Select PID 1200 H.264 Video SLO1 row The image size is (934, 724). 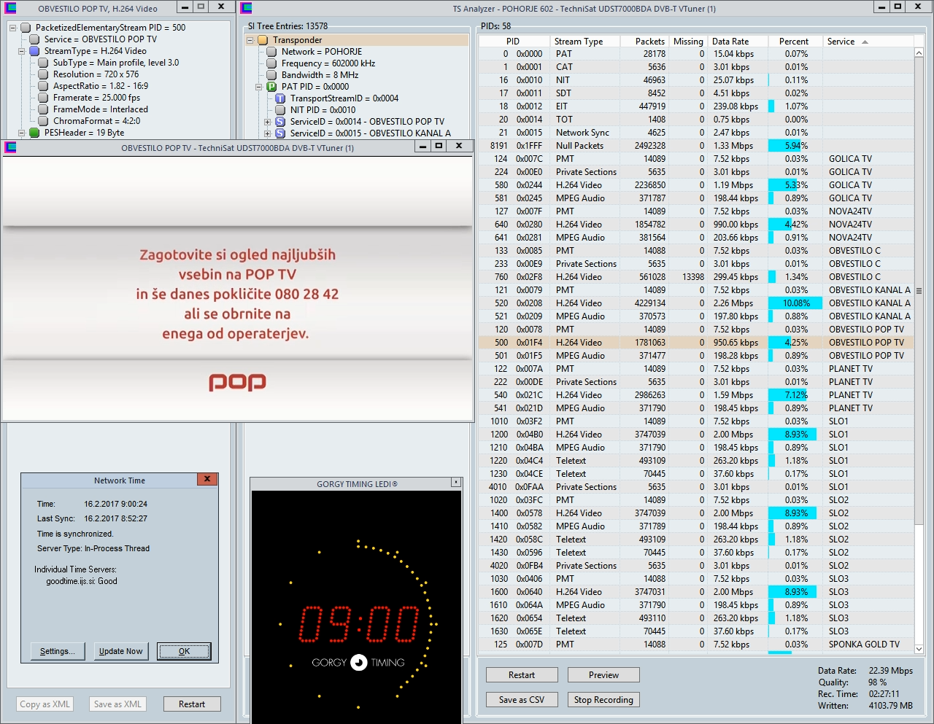point(696,435)
